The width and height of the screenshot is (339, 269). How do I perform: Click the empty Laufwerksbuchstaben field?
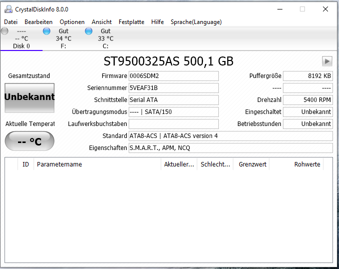[174, 124]
